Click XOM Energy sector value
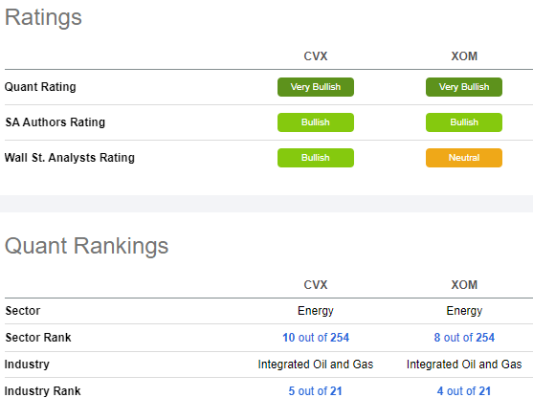533x420 pixels. (464, 311)
